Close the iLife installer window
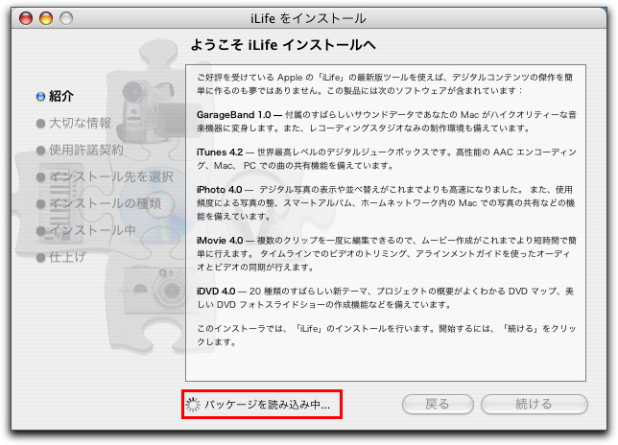This screenshot has height=445, width=618. point(26,18)
